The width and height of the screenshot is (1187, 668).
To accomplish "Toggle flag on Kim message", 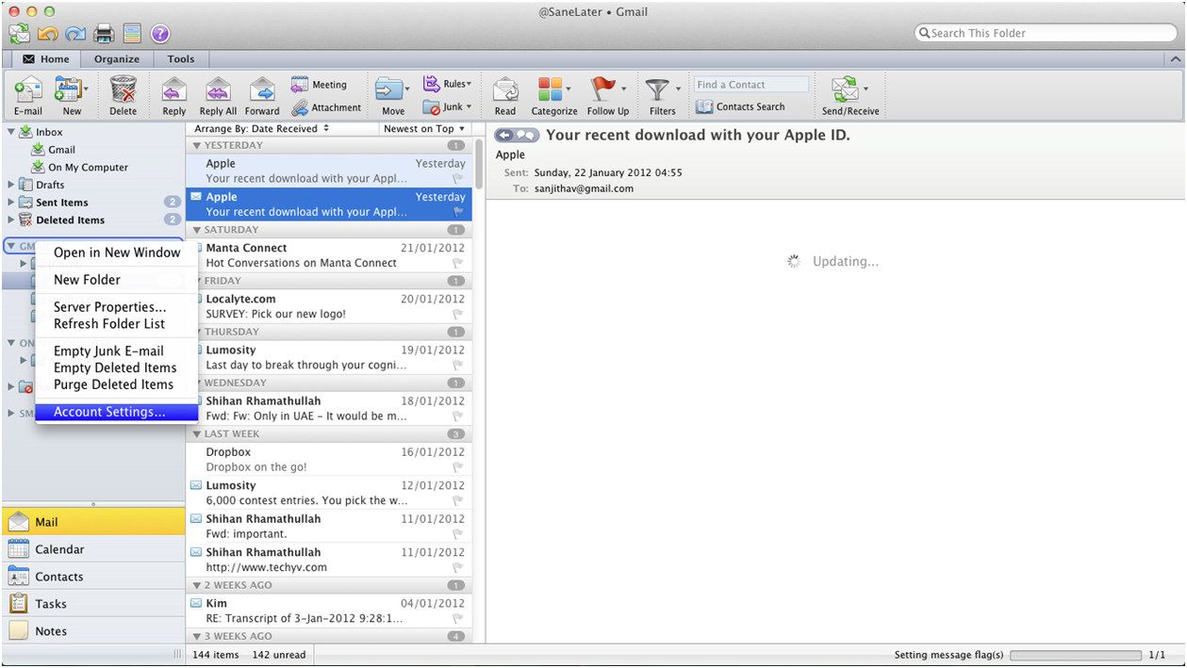I will point(457,619).
